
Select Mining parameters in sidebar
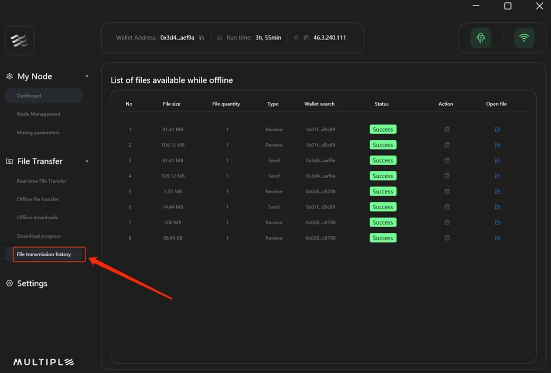tap(38, 132)
